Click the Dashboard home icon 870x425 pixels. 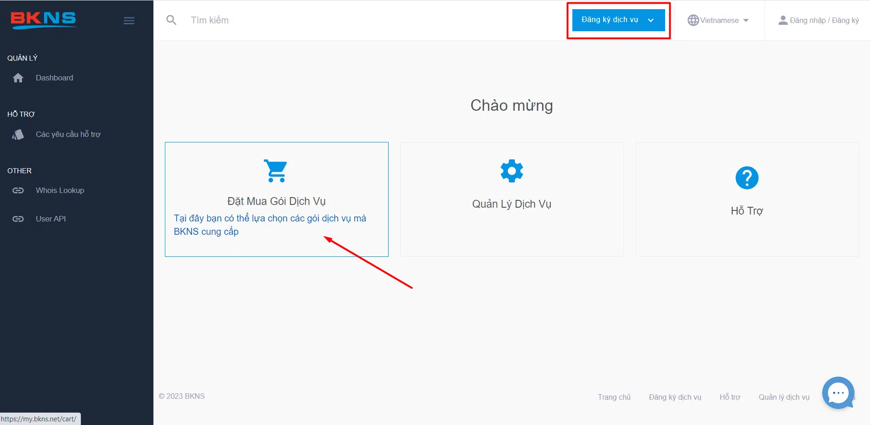click(x=18, y=78)
